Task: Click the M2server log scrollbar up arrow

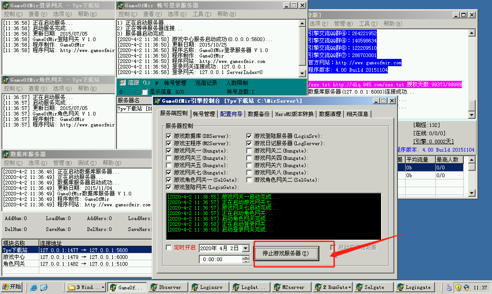Action: [471, 33]
